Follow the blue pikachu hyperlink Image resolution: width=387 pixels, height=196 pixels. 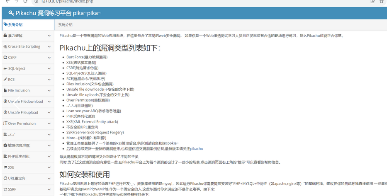[197, 149]
